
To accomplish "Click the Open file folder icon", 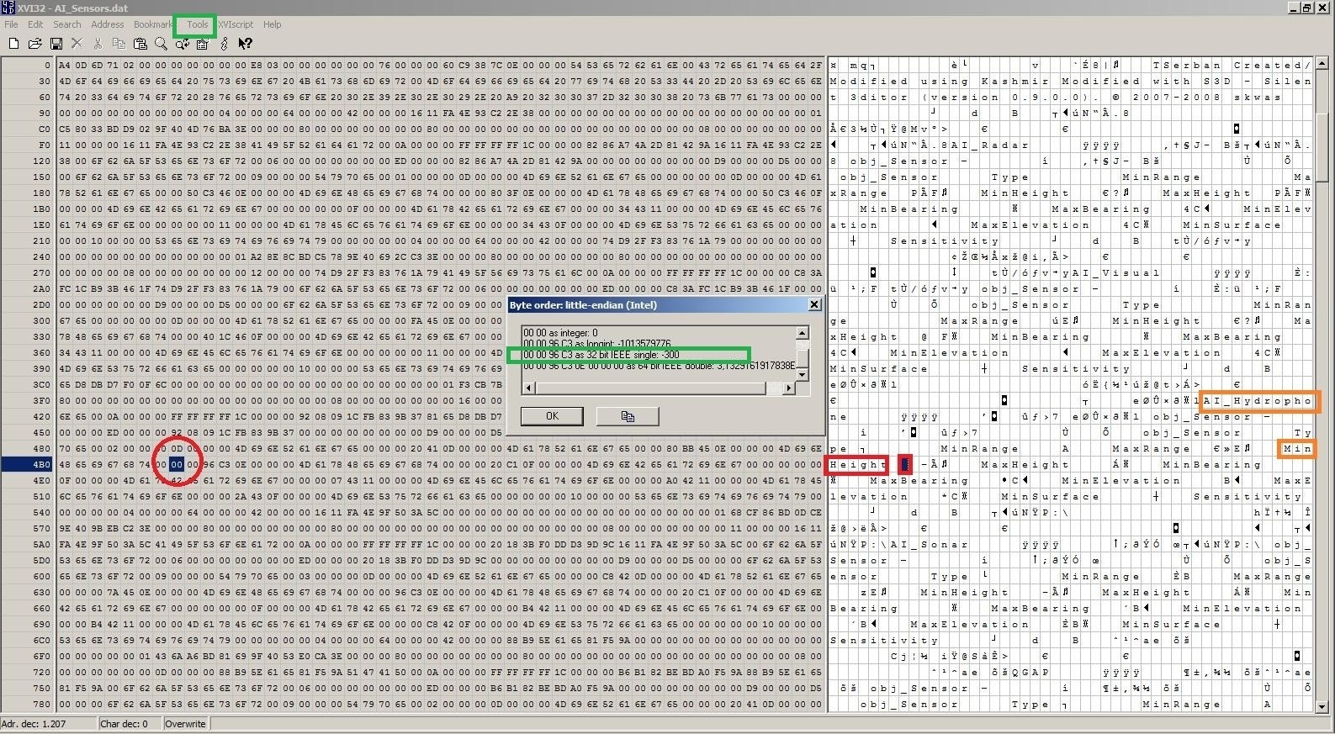I will [34, 44].
